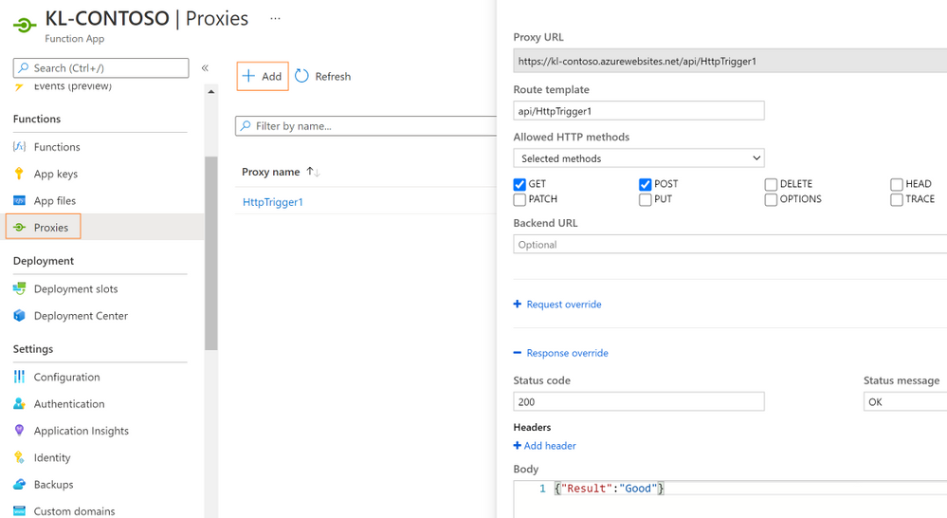Click the Filter by name field

366,126
